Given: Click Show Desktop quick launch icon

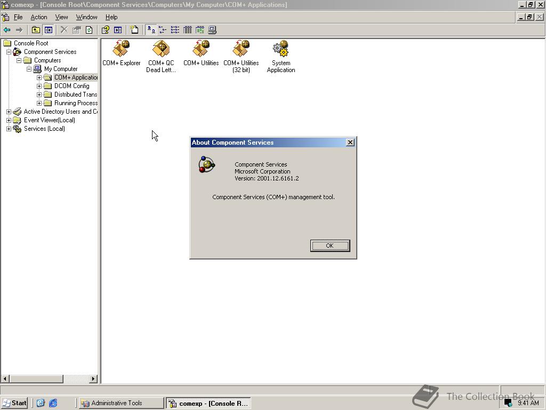Looking at the screenshot, I should (x=41, y=403).
